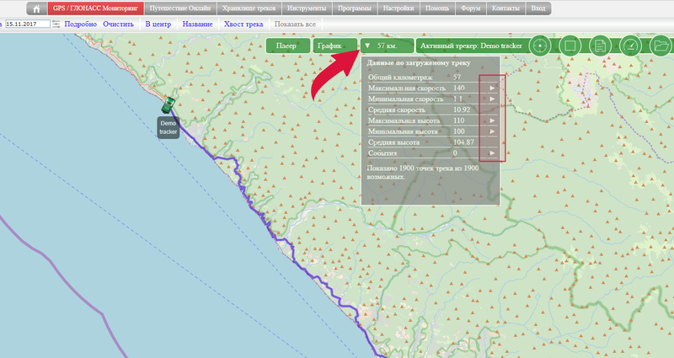Open the Настройки menu

[x=399, y=8]
